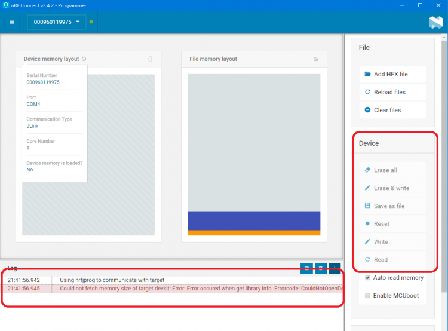Viewport: 448px width, 331px height.
Task: Click the blue region in file memory layout
Action: point(254,220)
